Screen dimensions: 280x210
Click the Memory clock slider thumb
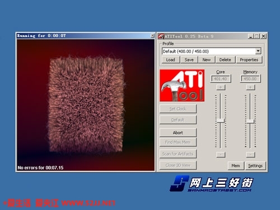pos(250,122)
